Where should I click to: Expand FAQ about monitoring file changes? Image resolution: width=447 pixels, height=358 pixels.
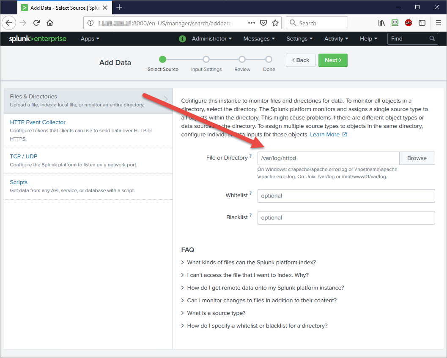(x=259, y=300)
